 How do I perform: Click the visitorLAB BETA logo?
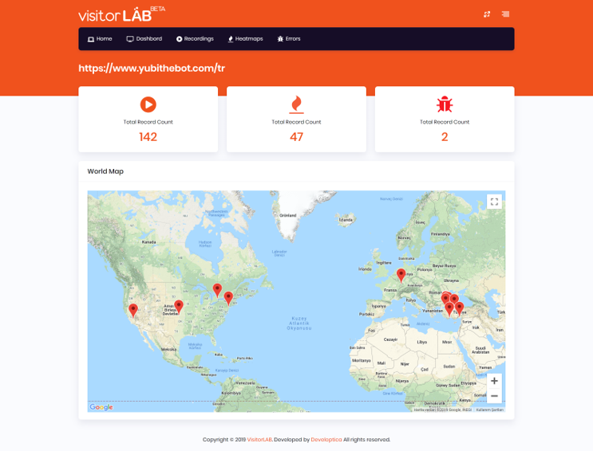click(x=121, y=14)
